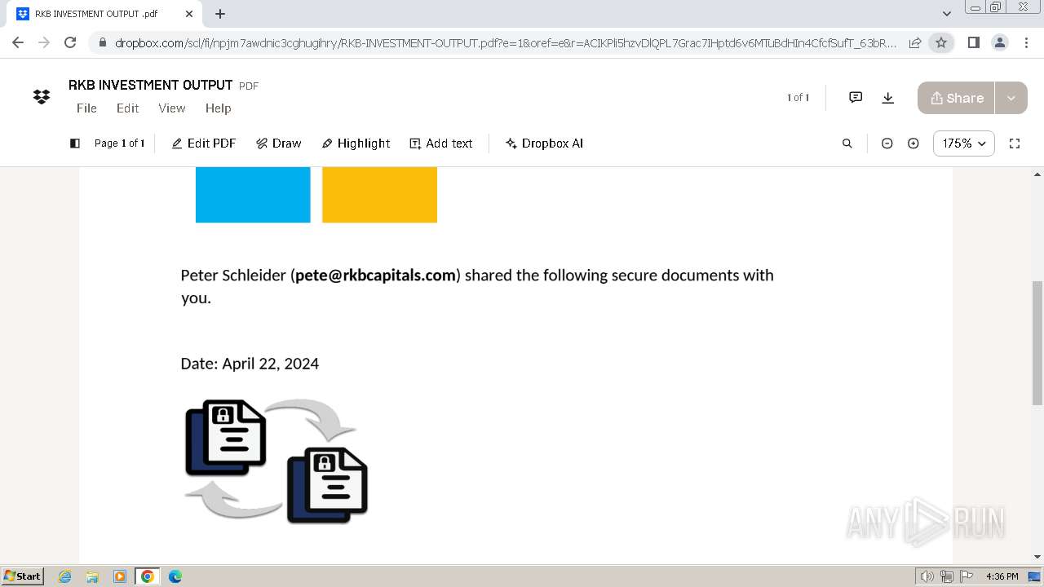Click the scrollbar up arrow
The width and height of the screenshot is (1044, 587).
tap(1037, 174)
